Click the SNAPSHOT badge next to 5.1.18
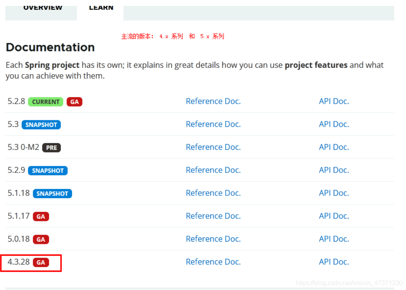Viewport: 406px width, 290px height. pyautogui.click(x=52, y=194)
